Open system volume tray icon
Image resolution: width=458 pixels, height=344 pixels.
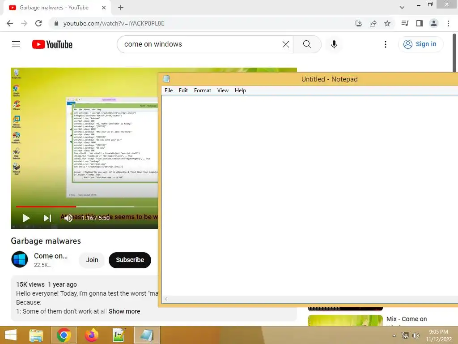(416, 335)
